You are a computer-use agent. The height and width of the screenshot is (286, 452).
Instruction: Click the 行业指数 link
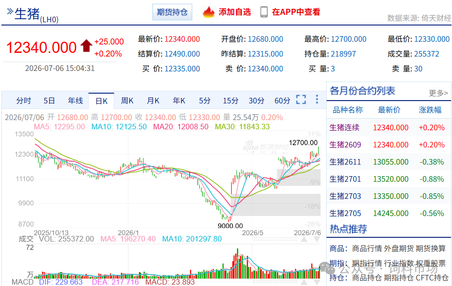(x=399, y=263)
